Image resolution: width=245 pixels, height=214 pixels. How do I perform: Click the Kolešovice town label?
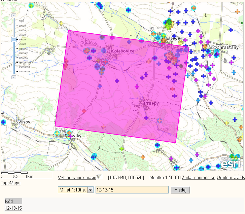click(x=123, y=51)
